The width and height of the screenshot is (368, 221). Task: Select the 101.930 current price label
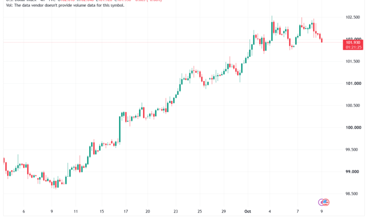(x=353, y=42)
